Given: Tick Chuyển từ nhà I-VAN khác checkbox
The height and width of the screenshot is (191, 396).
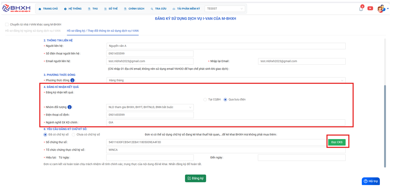Looking at the screenshot, I should [x=7, y=25].
